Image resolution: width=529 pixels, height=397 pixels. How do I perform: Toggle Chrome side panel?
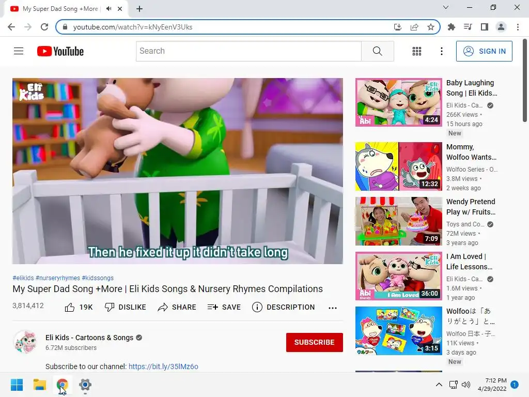[x=485, y=27]
